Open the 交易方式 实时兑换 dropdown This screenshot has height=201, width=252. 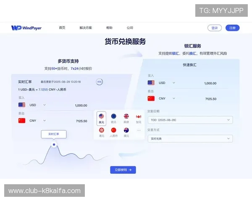[x=190, y=139]
